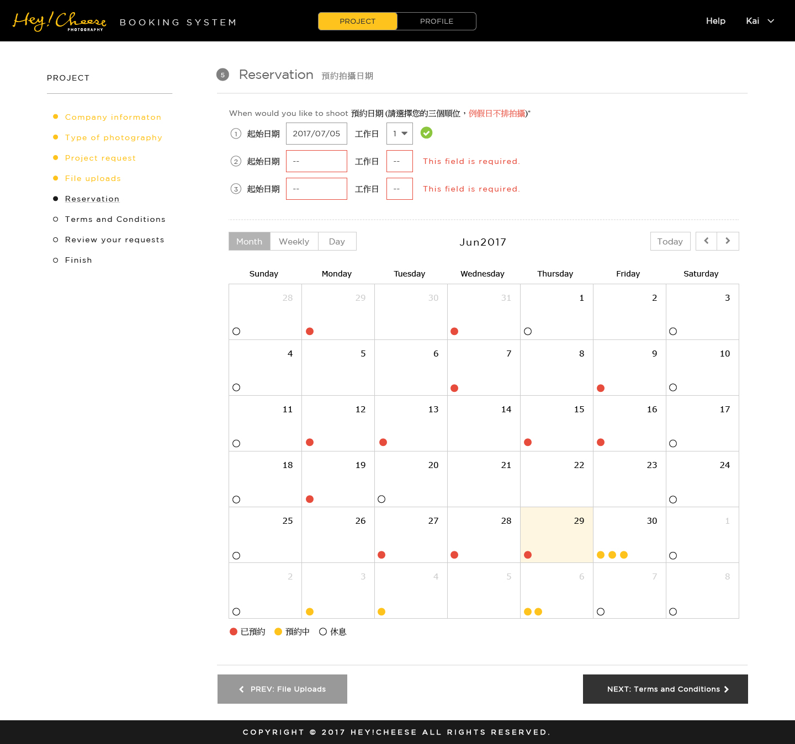Open Review your requests step
The image size is (795, 744).
pyautogui.click(x=115, y=240)
